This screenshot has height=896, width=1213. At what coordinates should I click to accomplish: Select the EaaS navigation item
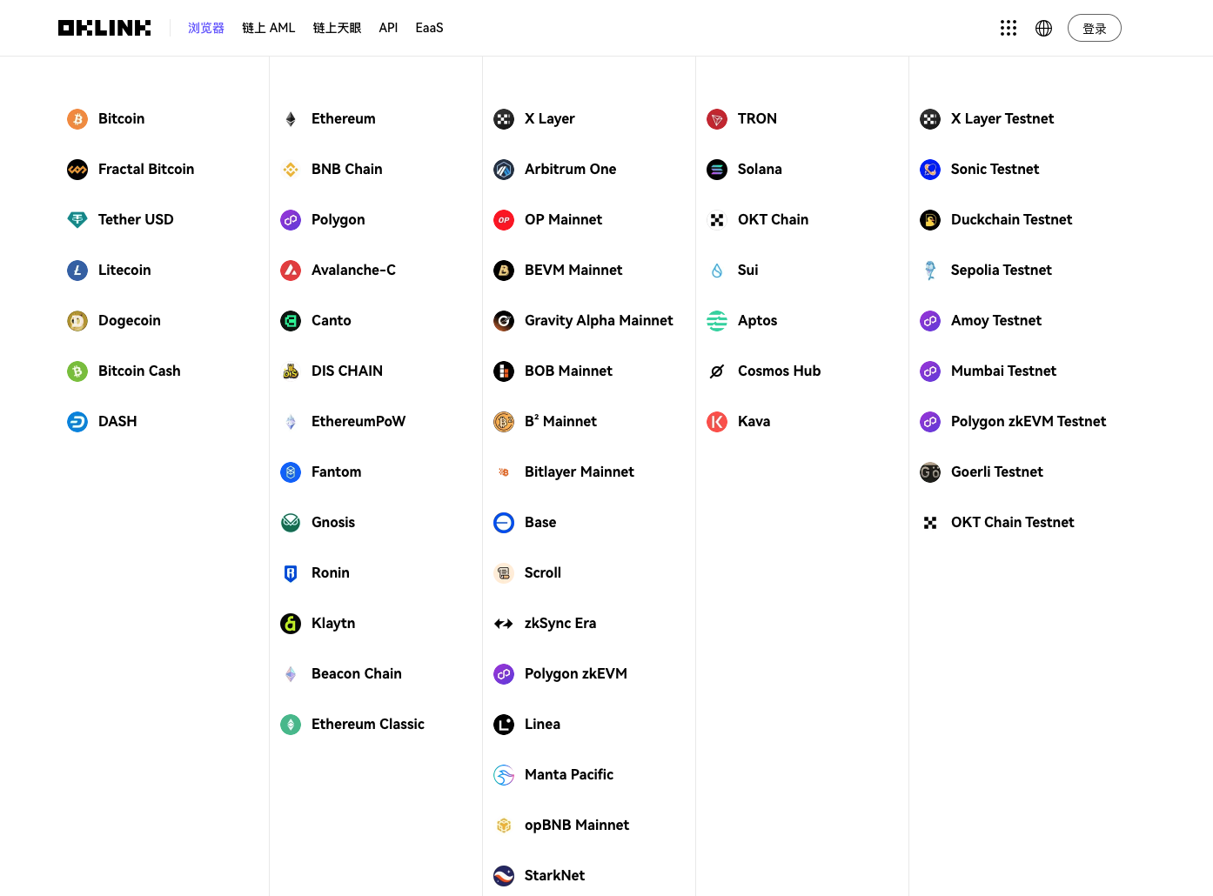(430, 28)
